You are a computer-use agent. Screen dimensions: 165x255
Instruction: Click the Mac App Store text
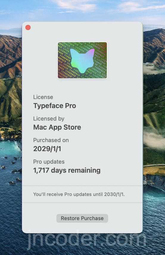pyautogui.click(x=57, y=127)
